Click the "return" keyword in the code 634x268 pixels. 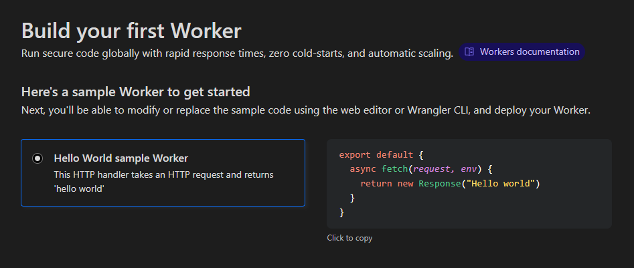click(x=376, y=183)
